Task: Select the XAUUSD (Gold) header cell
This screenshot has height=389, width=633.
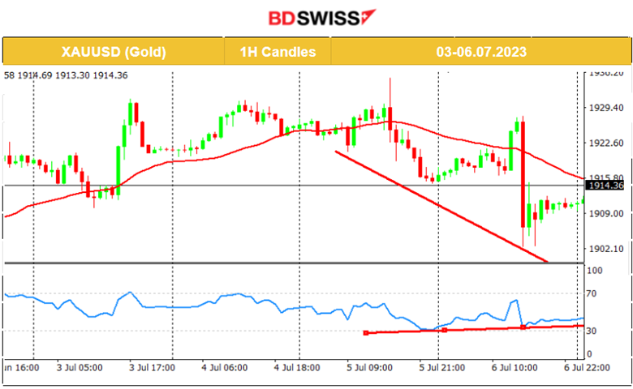Action: point(114,52)
